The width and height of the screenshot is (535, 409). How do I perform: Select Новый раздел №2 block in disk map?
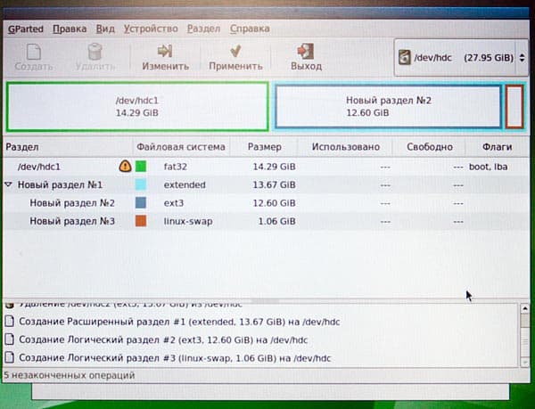click(x=388, y=106)
